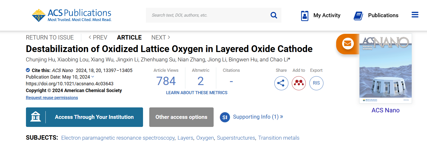Click Access Through Your Institution button
This screenshot has width=427, height=142.
84,117
